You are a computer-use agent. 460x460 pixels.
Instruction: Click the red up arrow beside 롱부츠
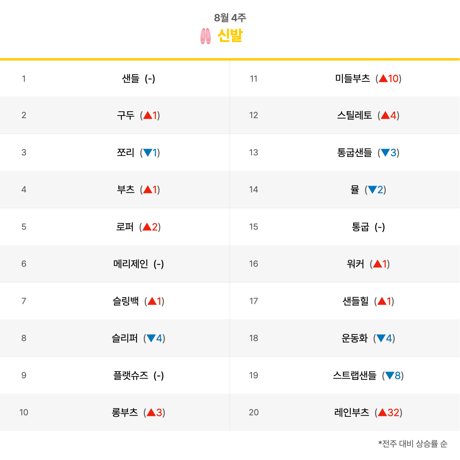point(151,412)
